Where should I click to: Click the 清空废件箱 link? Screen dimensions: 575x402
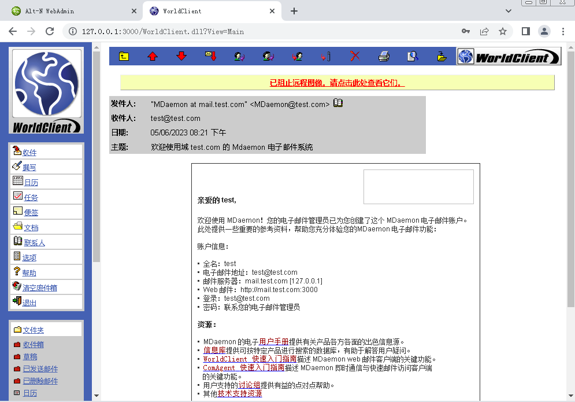(40, 288)
